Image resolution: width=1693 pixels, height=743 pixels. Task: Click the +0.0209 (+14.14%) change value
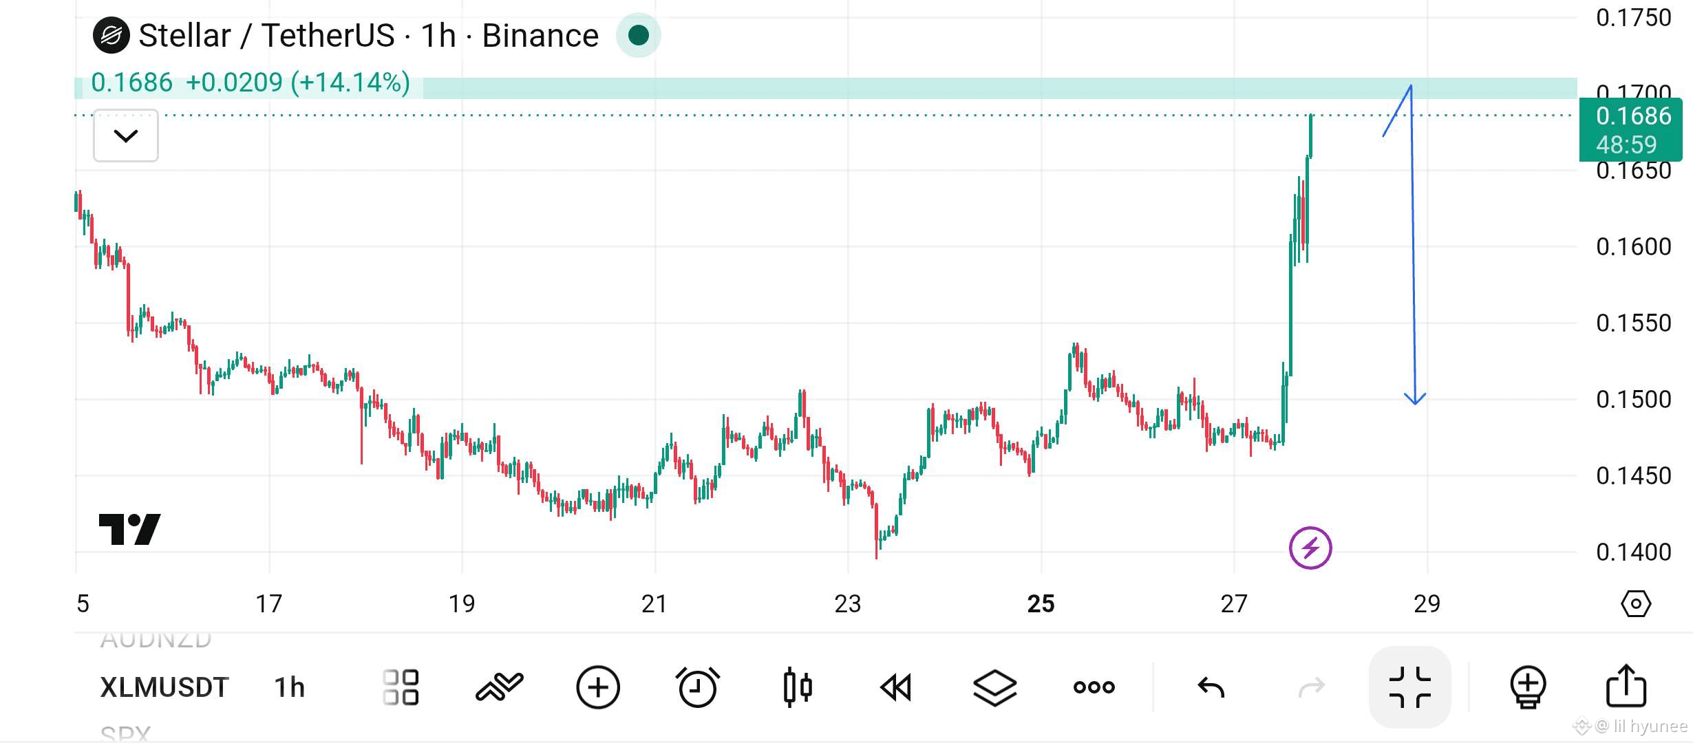[x=298, y=83]
